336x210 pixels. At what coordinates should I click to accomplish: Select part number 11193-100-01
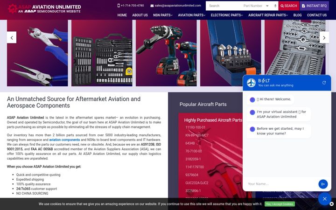click(x=195, y=127)
